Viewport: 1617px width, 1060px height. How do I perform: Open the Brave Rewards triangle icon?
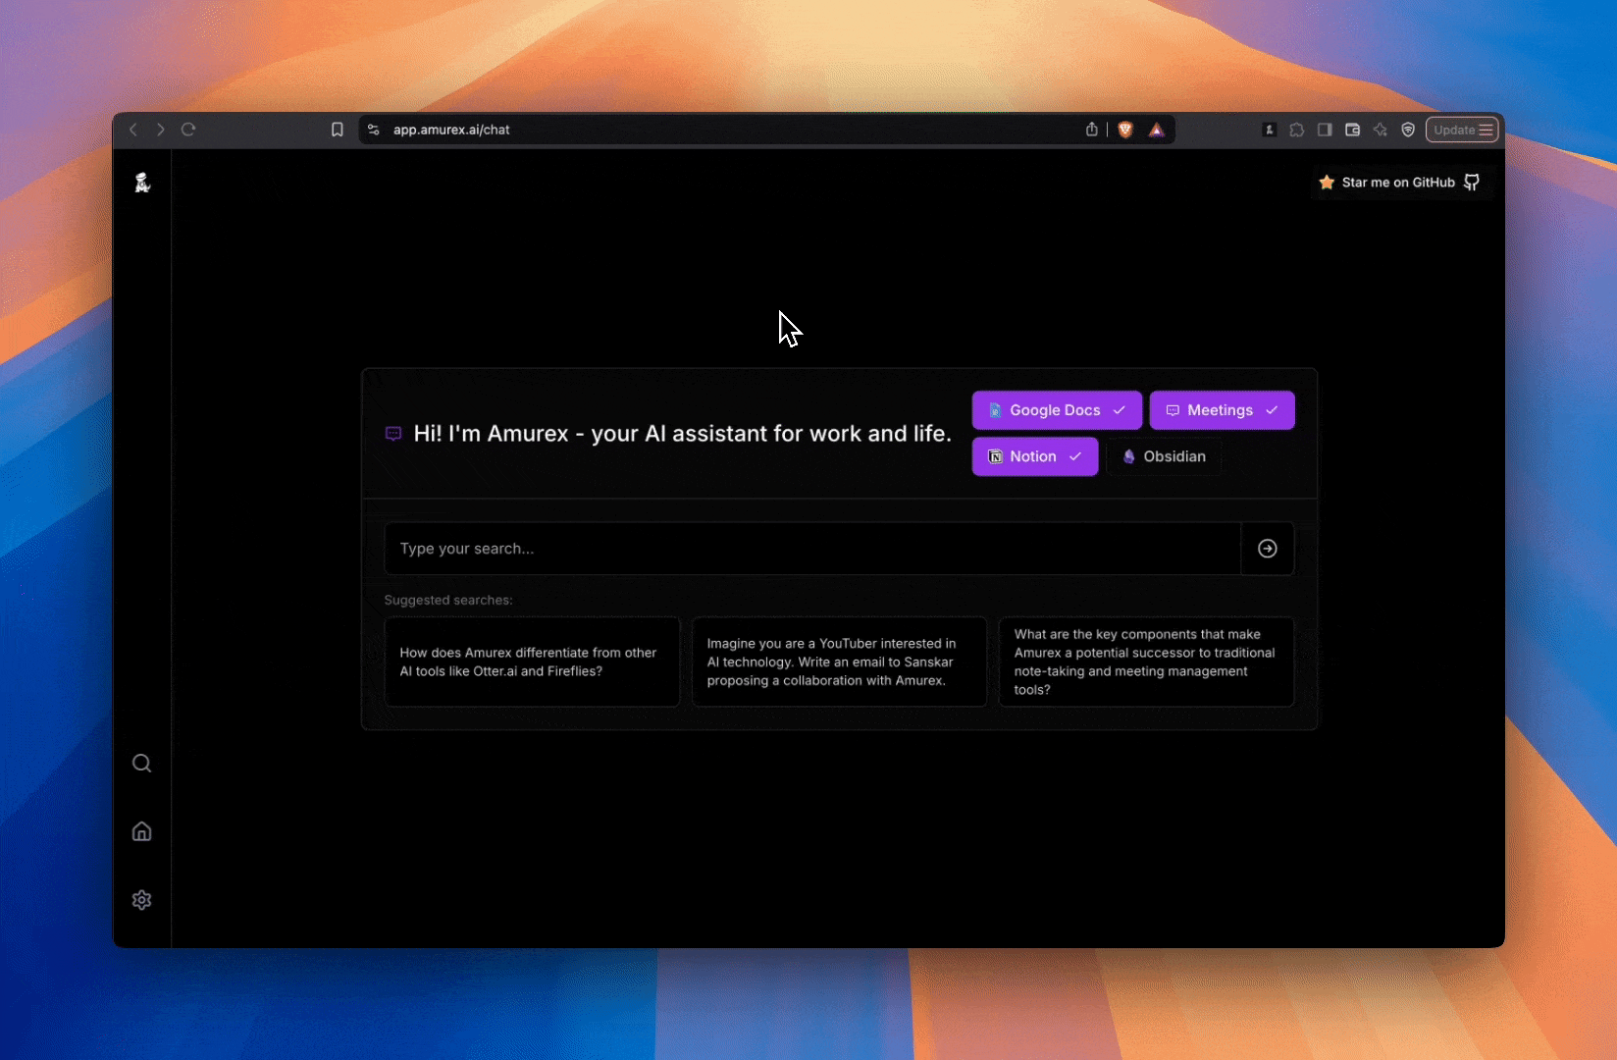pyautogui.click(x=1157, y=130)
